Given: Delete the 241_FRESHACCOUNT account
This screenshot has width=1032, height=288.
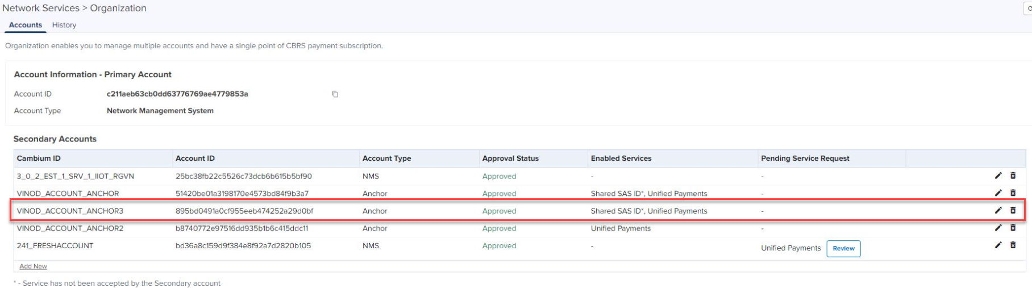Looking at the screenshot, I should coord(1013,245).
